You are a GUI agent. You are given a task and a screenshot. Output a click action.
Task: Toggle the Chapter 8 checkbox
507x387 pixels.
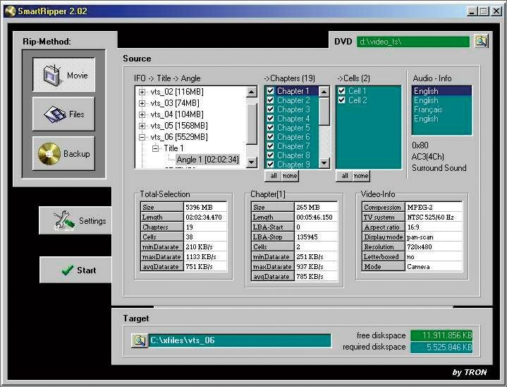[x=270, y=155]
